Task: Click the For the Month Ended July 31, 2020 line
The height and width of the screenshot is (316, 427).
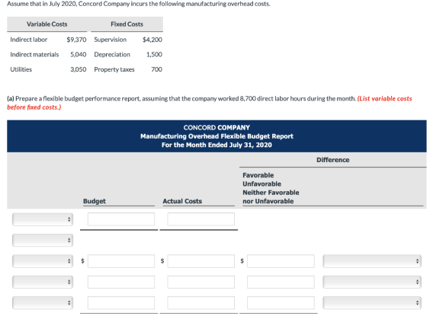Action: [217, 145]
